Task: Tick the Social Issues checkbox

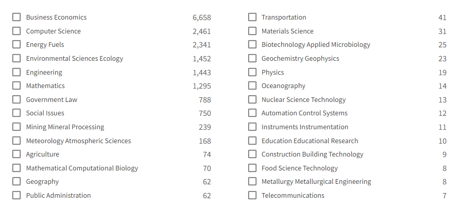Action: (16, 113)
